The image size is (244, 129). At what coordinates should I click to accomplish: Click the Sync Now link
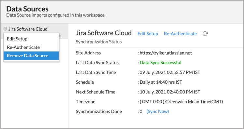[x=157, y=111]
